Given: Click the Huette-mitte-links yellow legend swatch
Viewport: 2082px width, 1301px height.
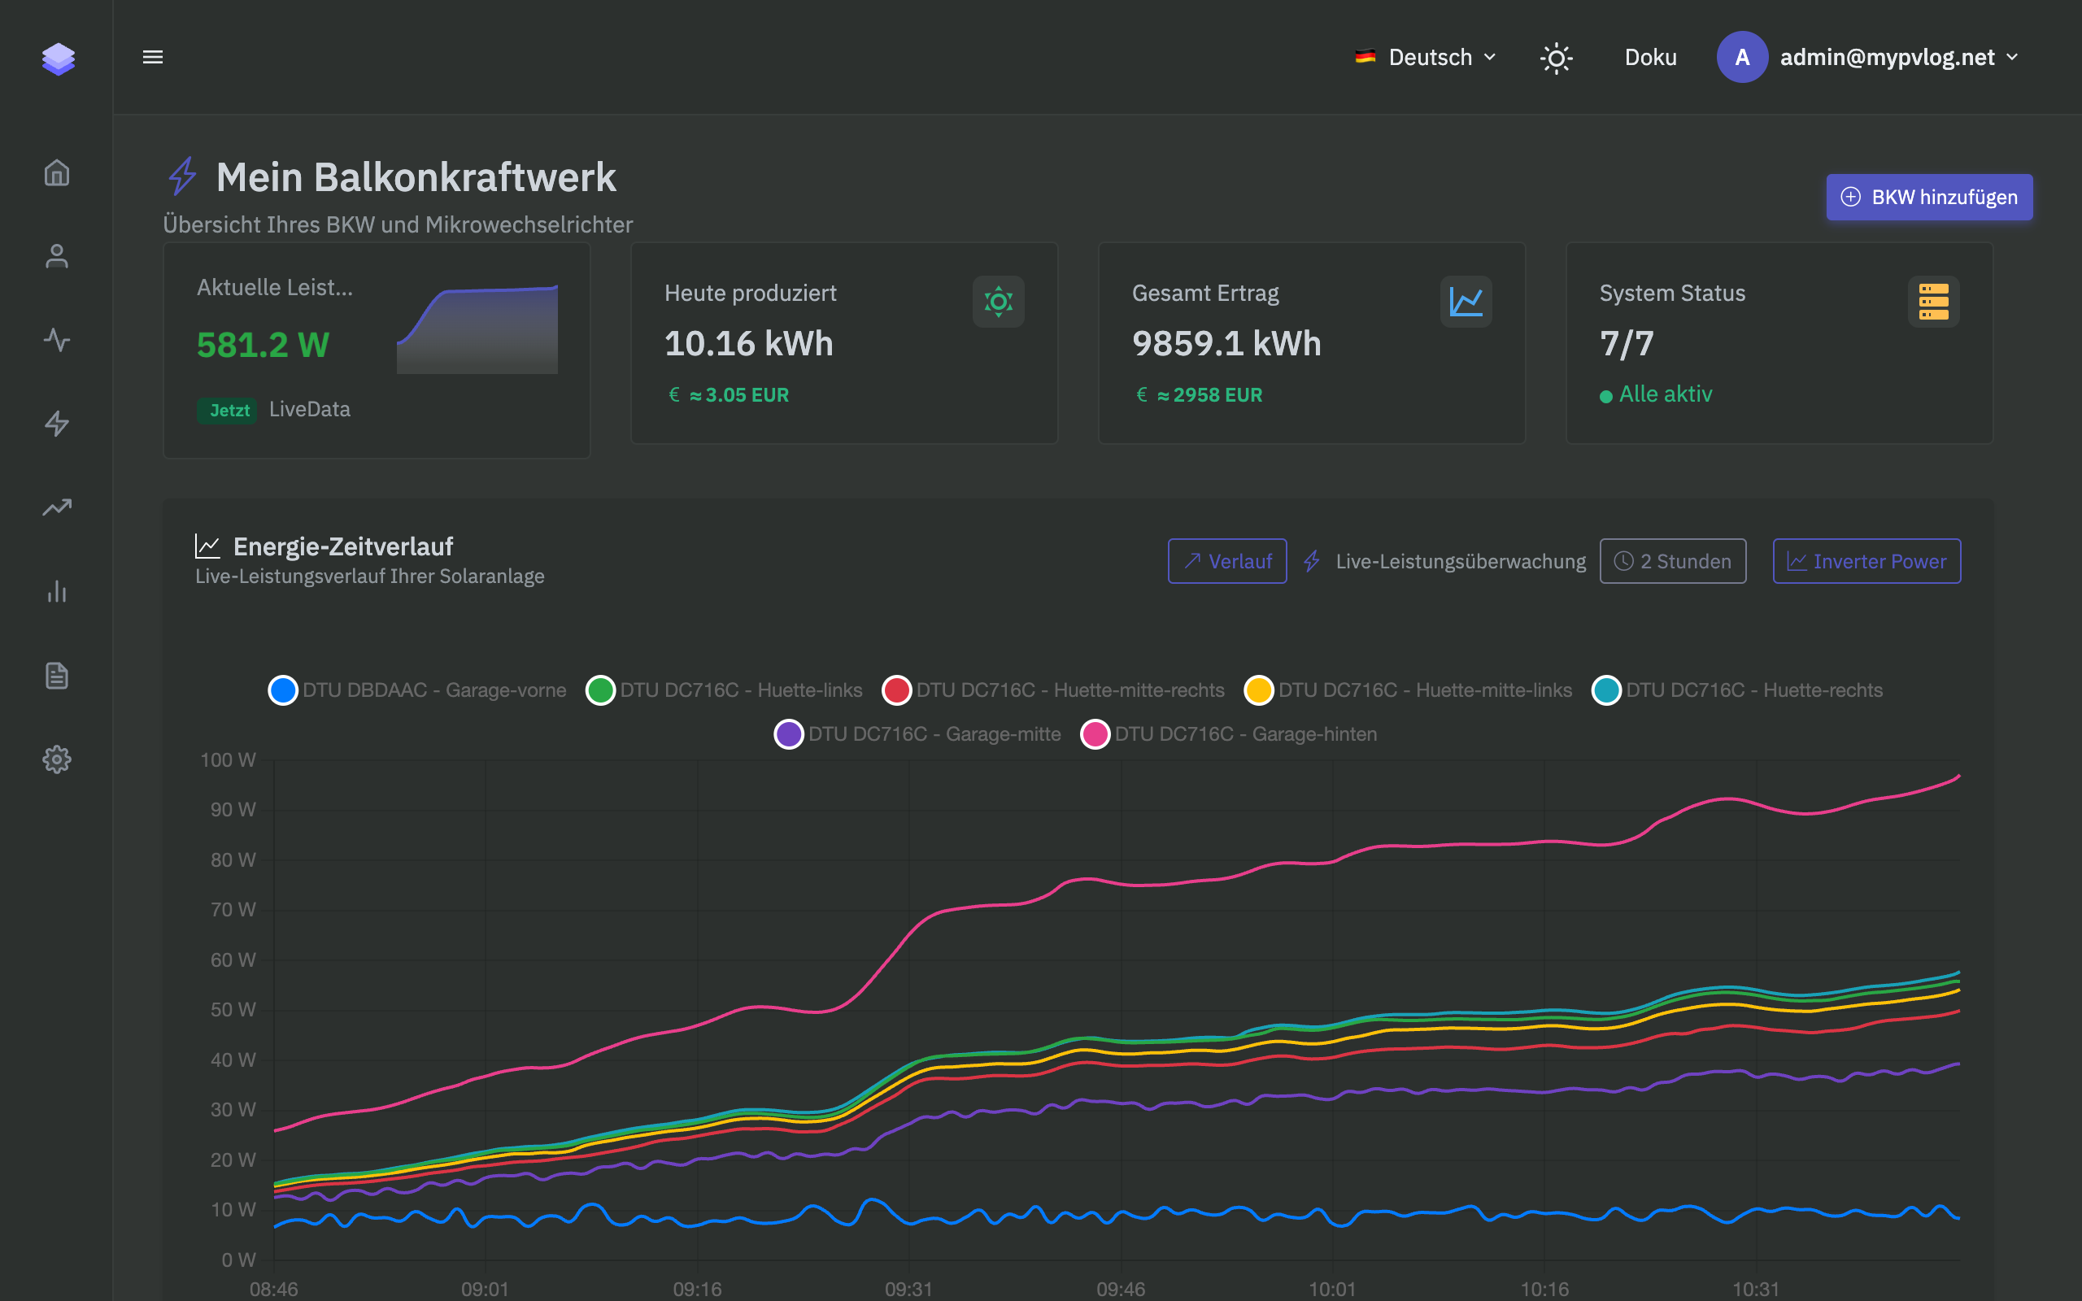Looking at the screenshot, I should pos(1259,690).
